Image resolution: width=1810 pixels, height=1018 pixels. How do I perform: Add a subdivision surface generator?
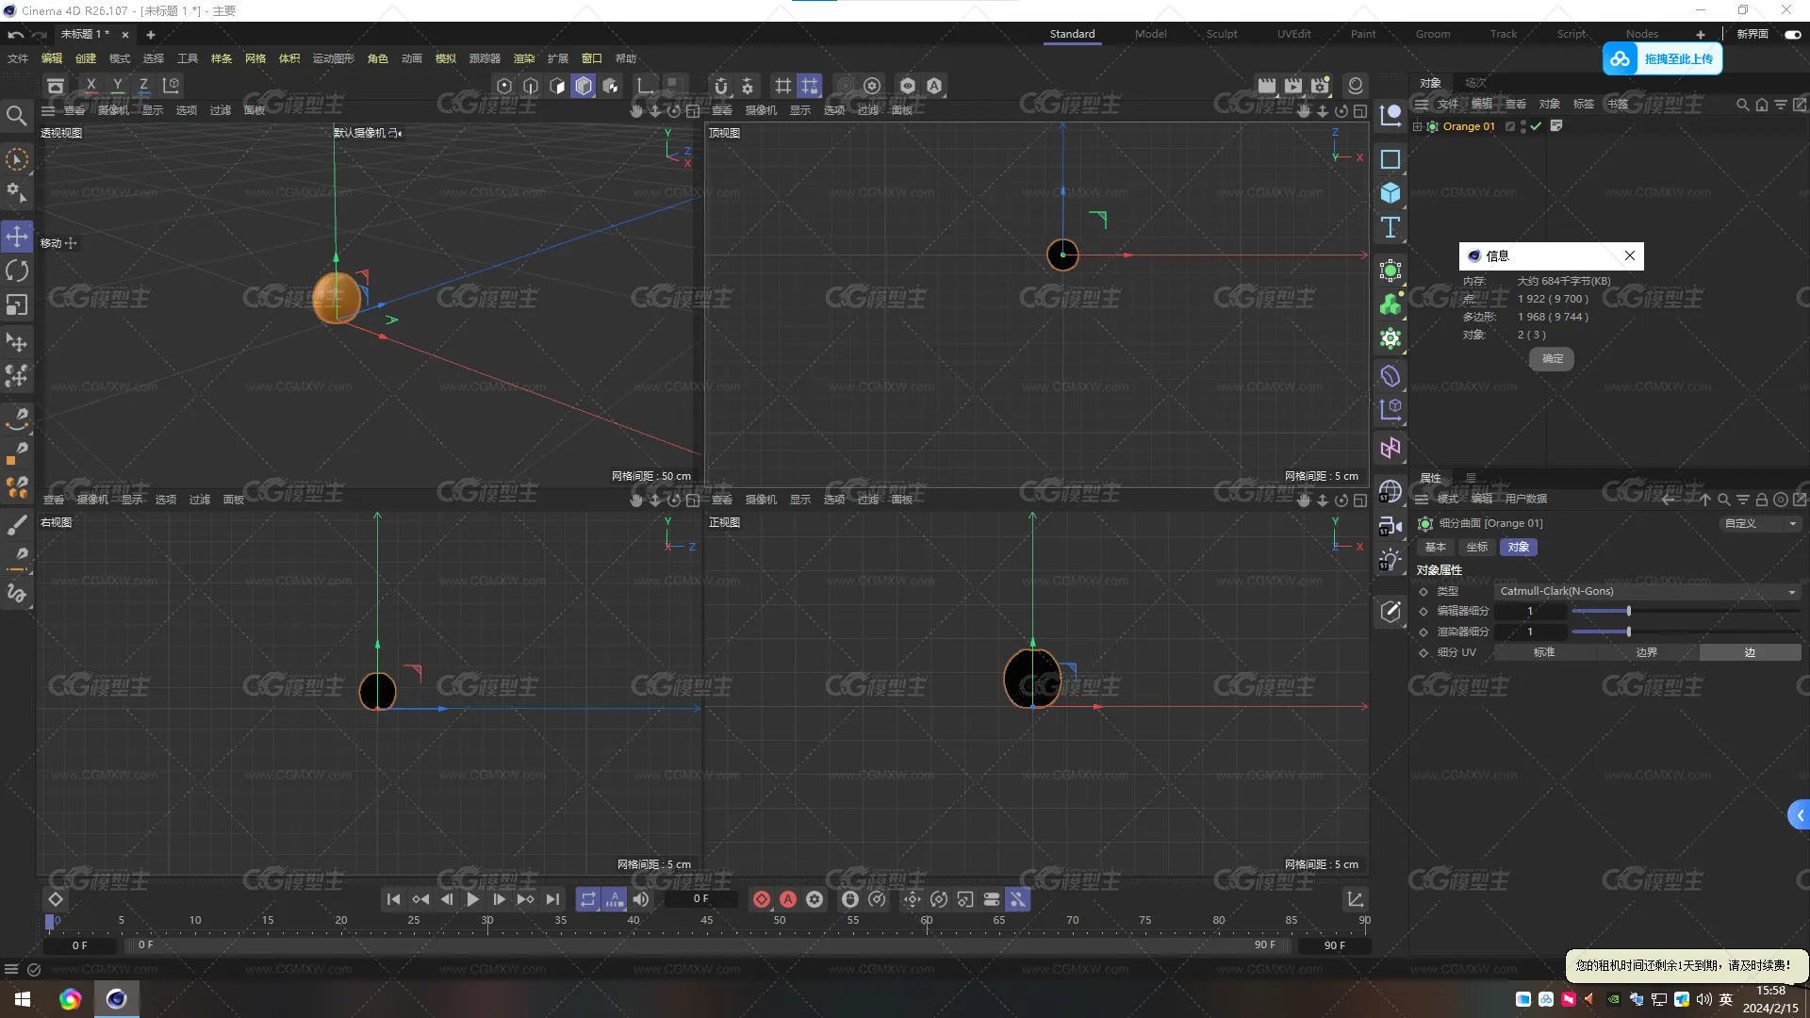pos(1390,271)
